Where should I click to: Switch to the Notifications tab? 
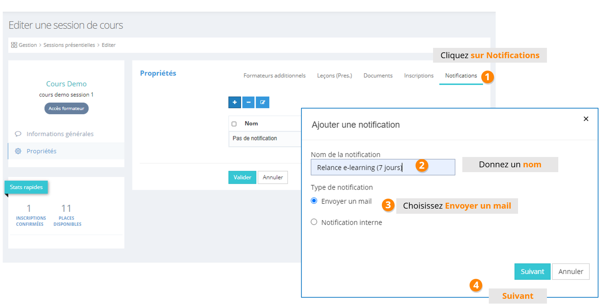pyautogui.click(x=461, y=76)
